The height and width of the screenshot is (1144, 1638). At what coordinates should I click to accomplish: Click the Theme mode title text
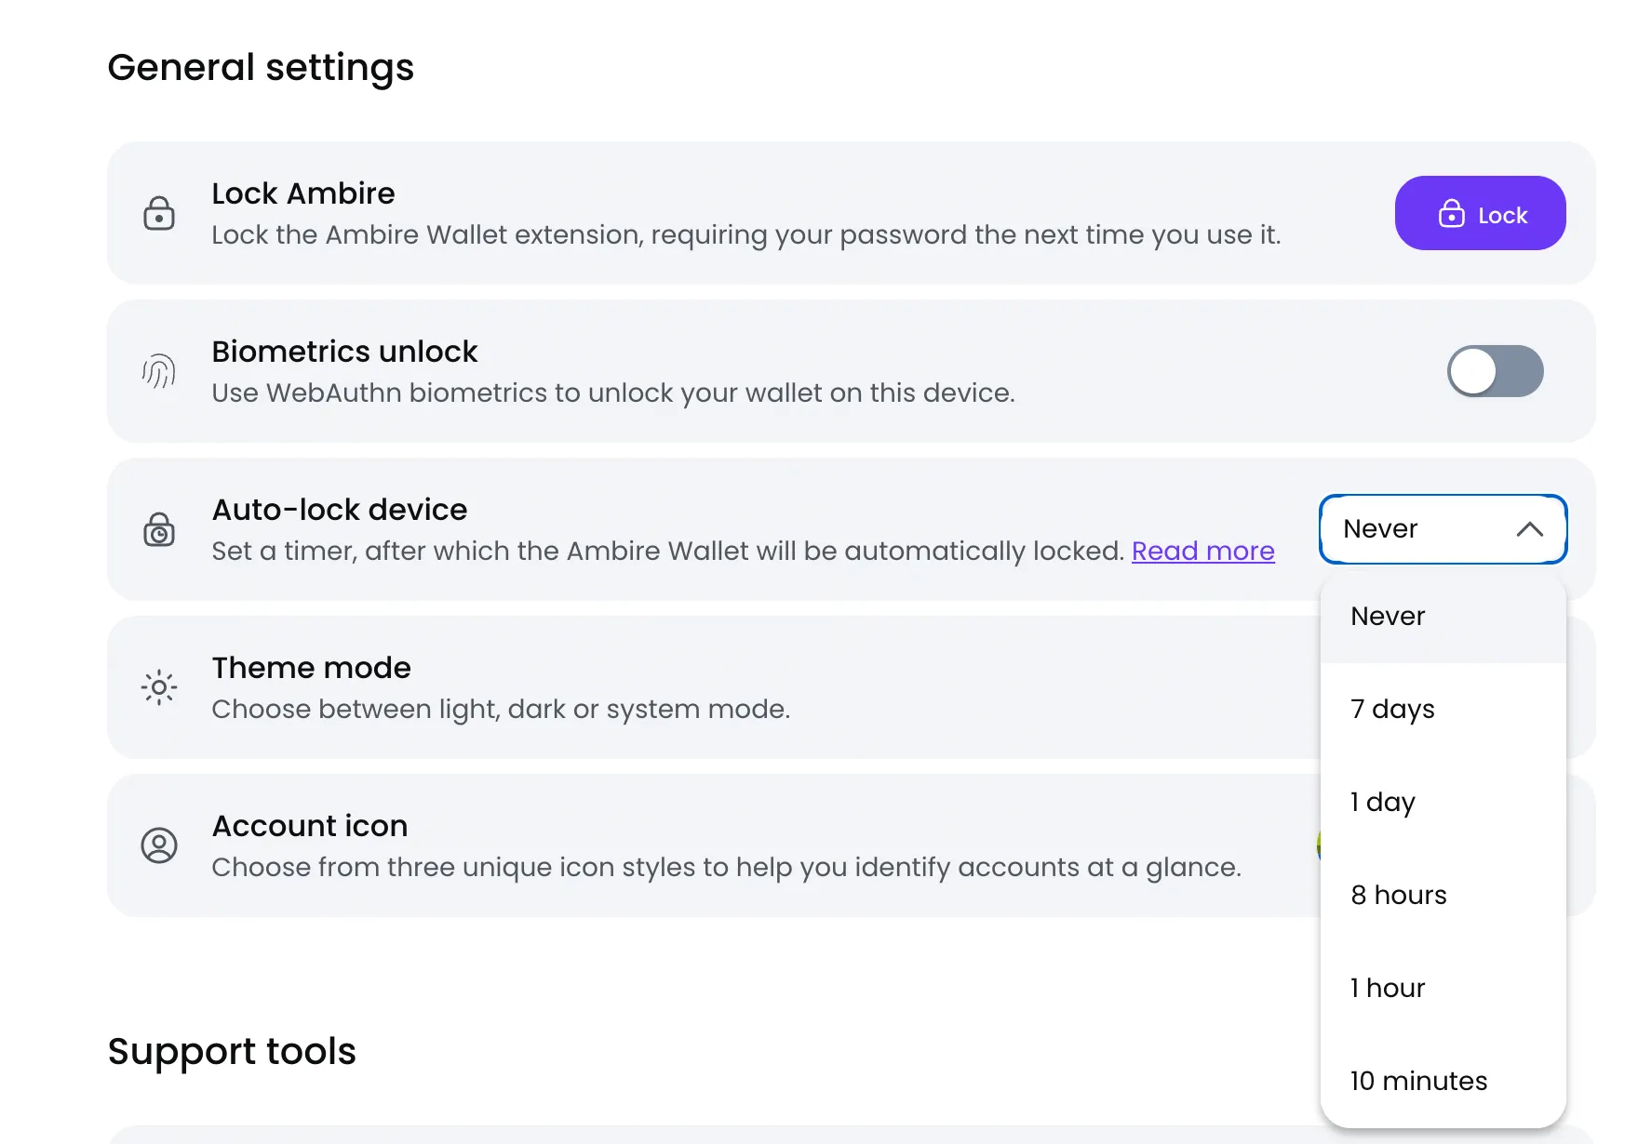[x=311, y=668]
